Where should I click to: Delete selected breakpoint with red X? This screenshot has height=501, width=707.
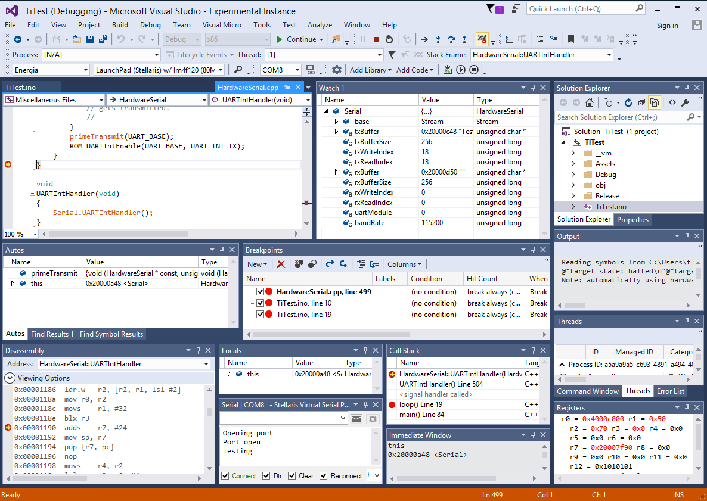[x=280, y=264]
